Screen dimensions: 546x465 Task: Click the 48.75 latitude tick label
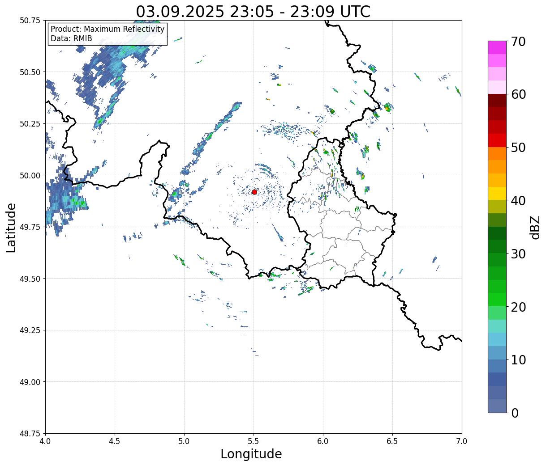click(30, 434)
